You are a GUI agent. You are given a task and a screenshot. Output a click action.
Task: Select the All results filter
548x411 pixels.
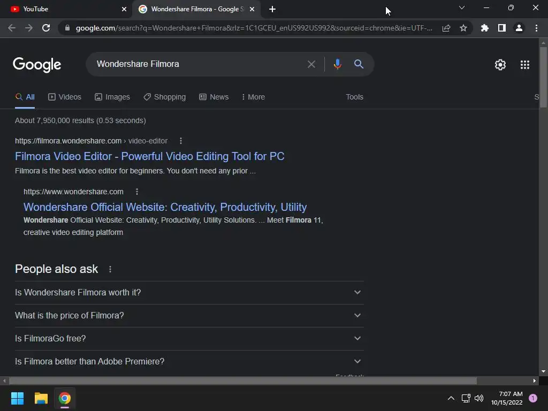[25, 97]
